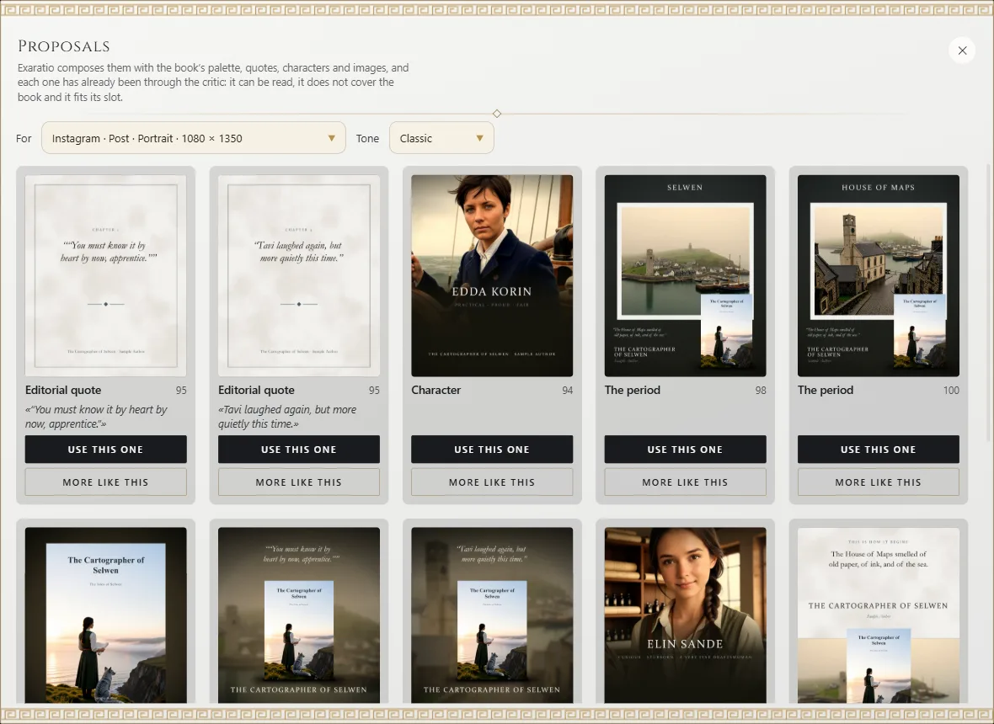The image size is (994, 724).
Task: Use The period proposal scored 98
Action: [686, 449]
